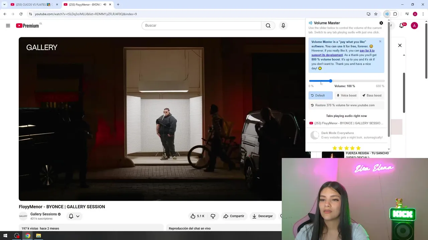Open Chrome from the taskbar
Screen dimensions: 428x240
pos(27,236)
